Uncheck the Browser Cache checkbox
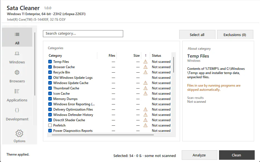This screenshot has width=260, height=162. pyautogui.click(x=50, y=67)
